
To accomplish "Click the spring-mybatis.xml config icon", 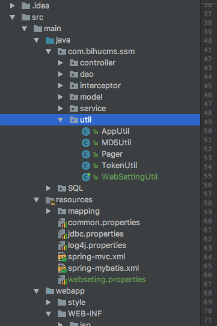I will tap(63, 268).
